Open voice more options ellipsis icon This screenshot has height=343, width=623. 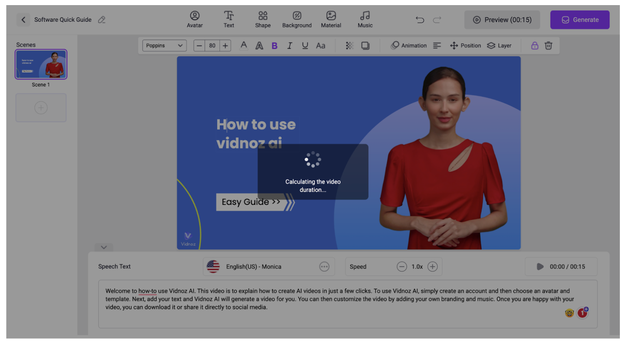pyautogui.click(x=324, y=266)
